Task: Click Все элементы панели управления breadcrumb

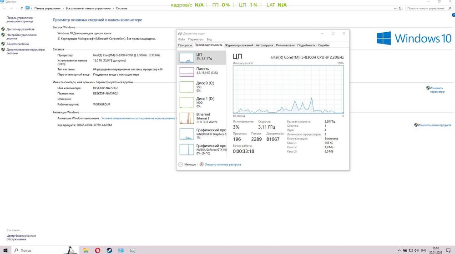Action: point(88,8)
